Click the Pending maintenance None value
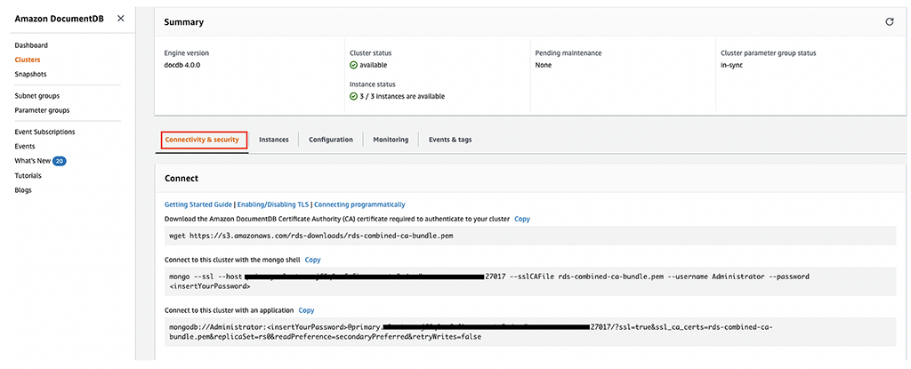 (x=544, y=65)
